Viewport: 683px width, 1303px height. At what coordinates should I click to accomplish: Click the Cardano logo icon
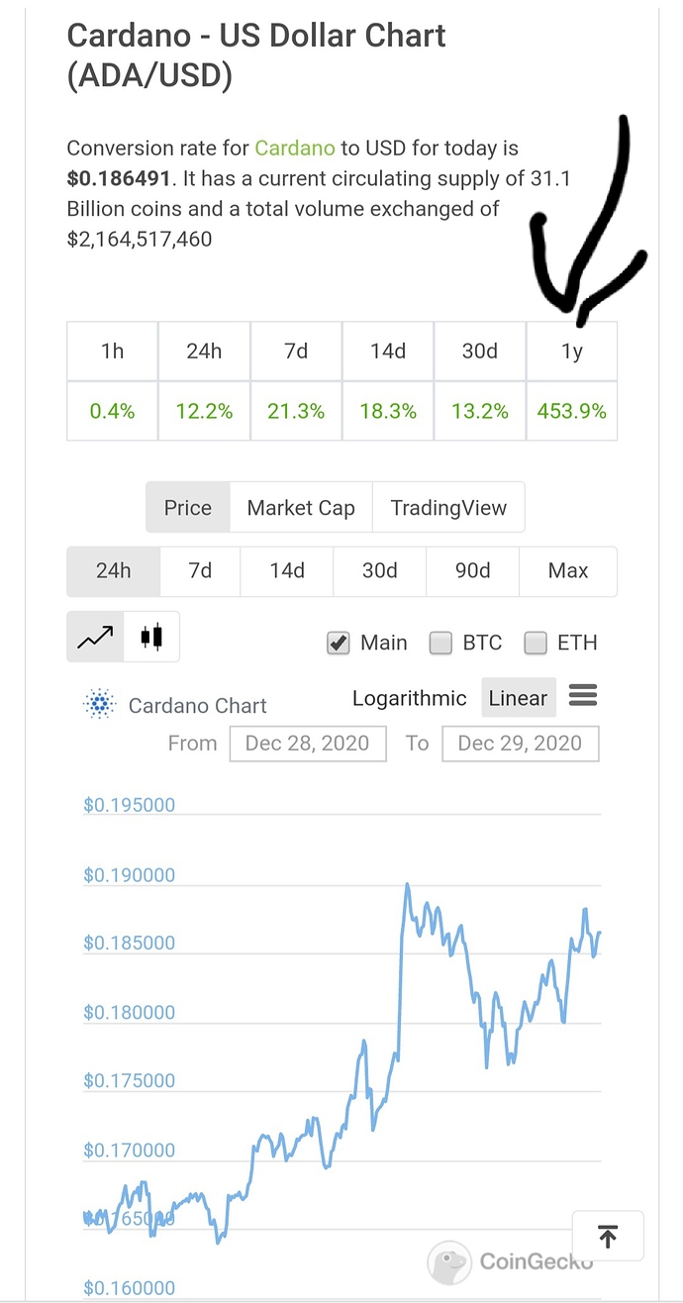(x=99, y=705)
